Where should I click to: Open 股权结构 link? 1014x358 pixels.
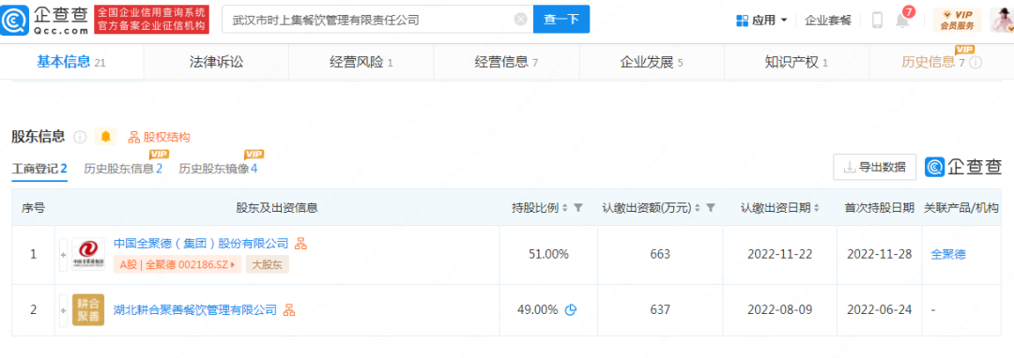coord(159,138)
